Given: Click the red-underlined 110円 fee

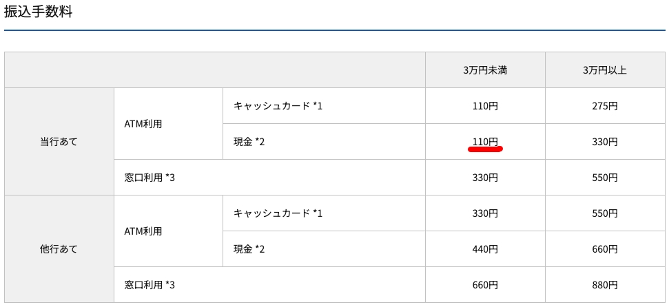Looking at the screenshot, I should tap(485, 142).
